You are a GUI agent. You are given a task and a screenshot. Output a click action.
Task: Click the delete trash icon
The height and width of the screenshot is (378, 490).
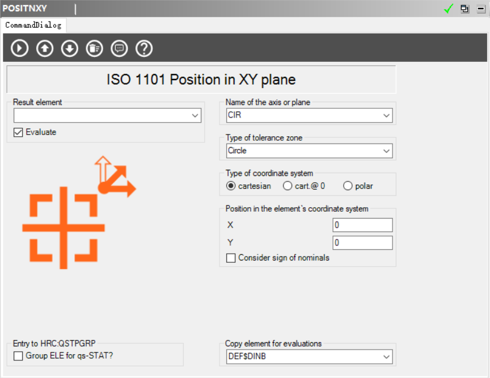click(94, 49)
